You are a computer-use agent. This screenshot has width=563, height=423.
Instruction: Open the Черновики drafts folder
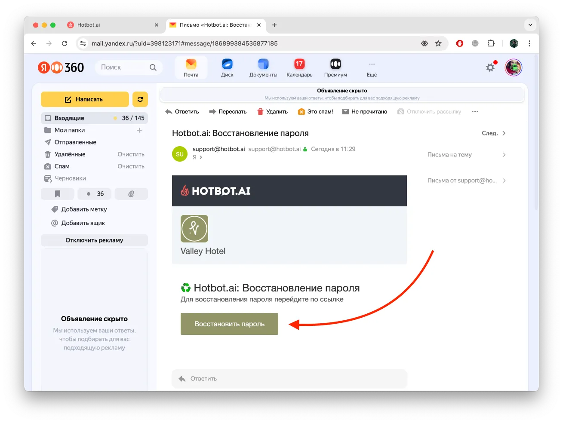70,178
